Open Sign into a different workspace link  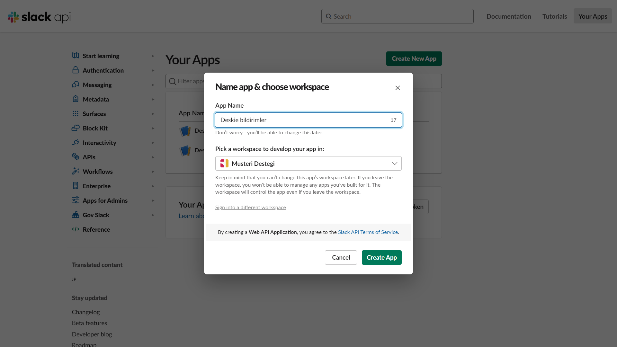251,207
